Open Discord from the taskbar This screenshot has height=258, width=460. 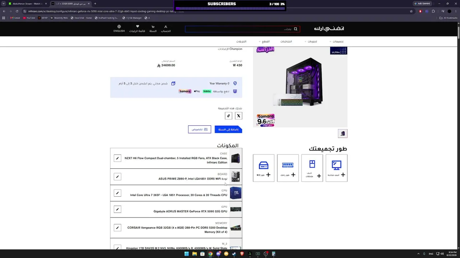218,254
